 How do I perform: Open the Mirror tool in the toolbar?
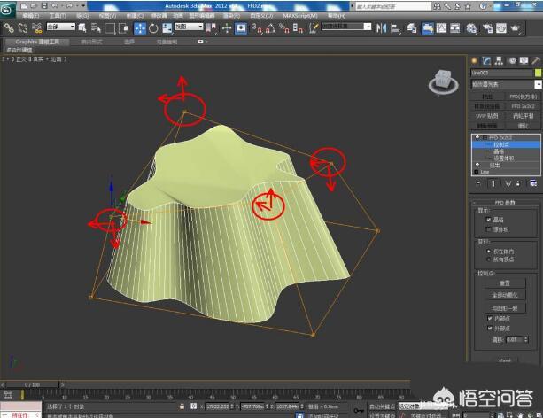pyautogui.click(x=380, y=27)
